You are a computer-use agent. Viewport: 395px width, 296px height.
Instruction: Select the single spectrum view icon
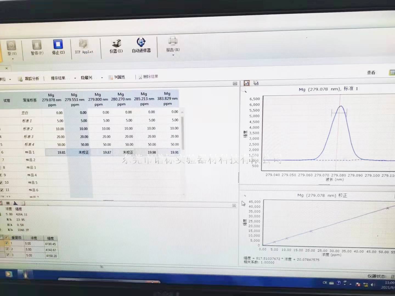(247, 83)
